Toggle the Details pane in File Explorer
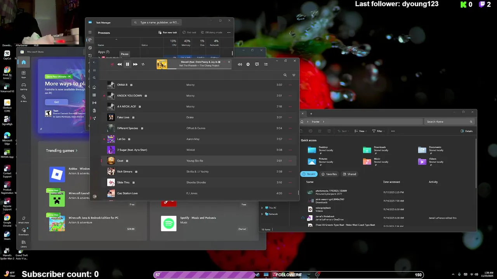The width and height of the screenshot is (497, 279). pyautogui.click(x=466, y=131)
